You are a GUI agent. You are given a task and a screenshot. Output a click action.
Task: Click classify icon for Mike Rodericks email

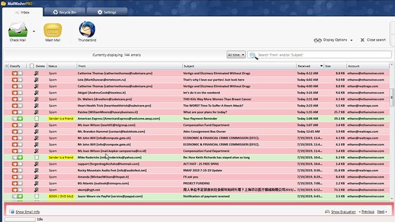coord(17,157)
